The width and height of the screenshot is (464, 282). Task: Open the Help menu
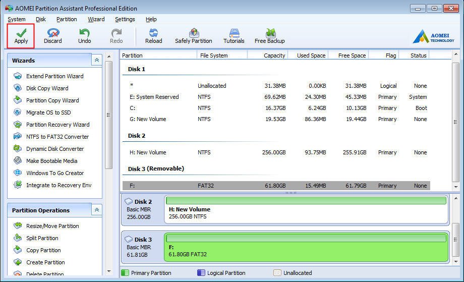(x=151, y=19)
